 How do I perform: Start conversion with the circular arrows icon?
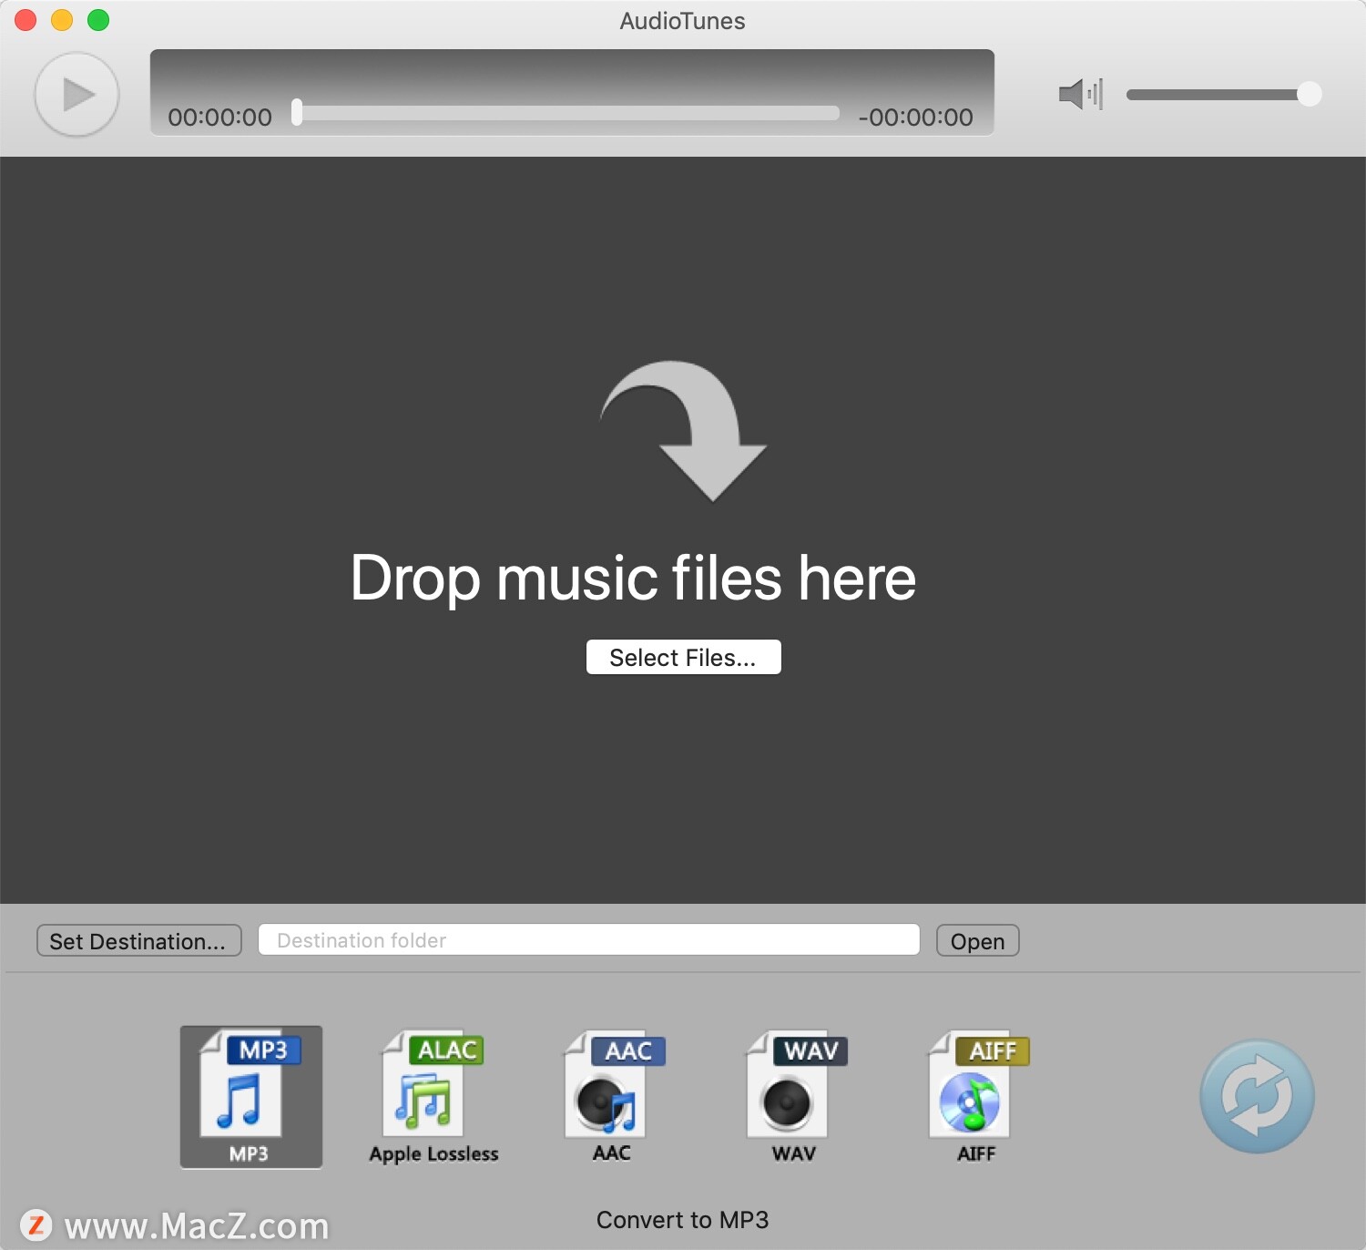(x=1257, y=1096)
